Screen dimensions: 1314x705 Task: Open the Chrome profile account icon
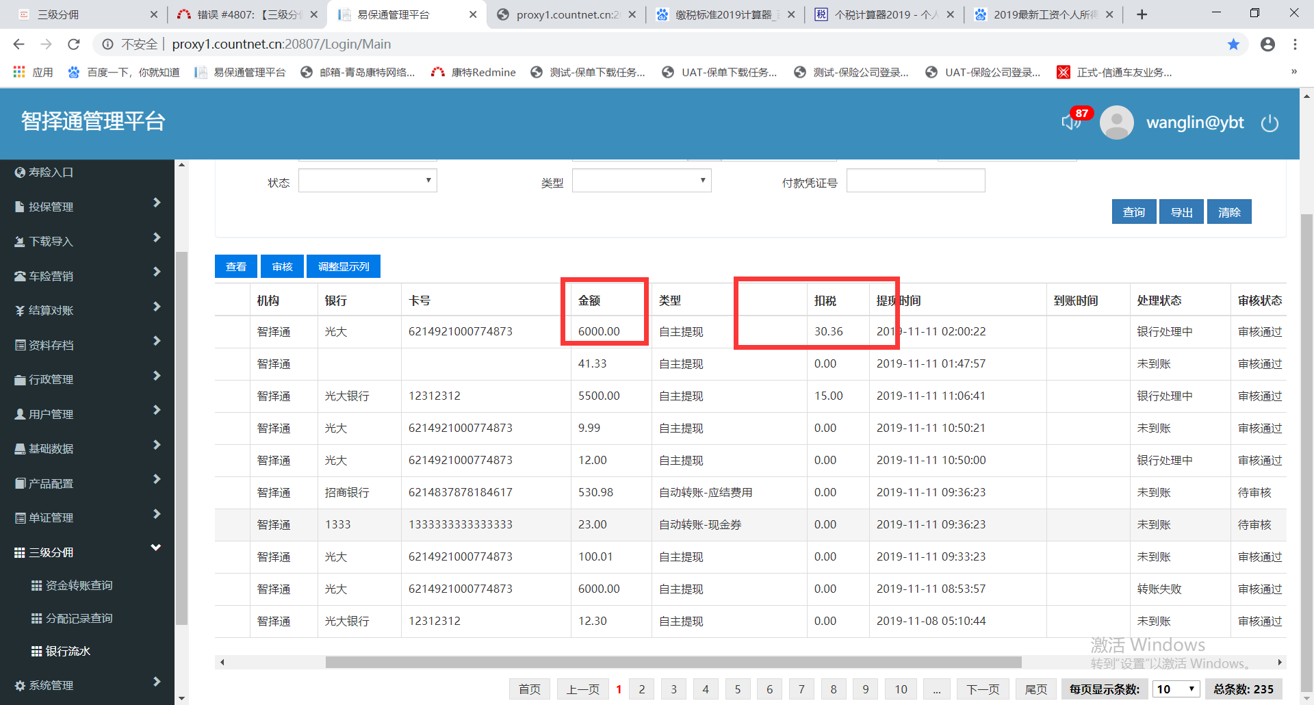click(x=1267, y=44)
